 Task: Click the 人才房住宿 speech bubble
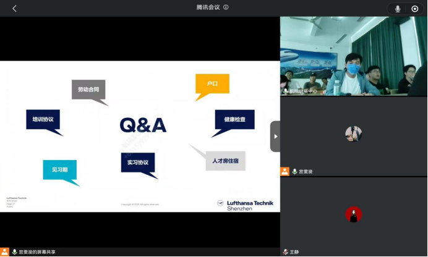[226, 161]
